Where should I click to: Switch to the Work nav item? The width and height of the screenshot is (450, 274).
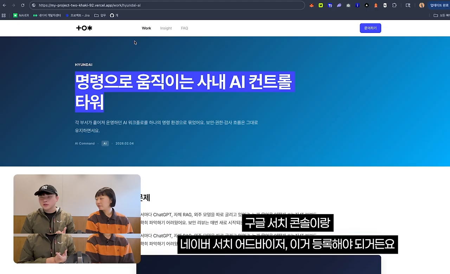click(x=146, y=28)
